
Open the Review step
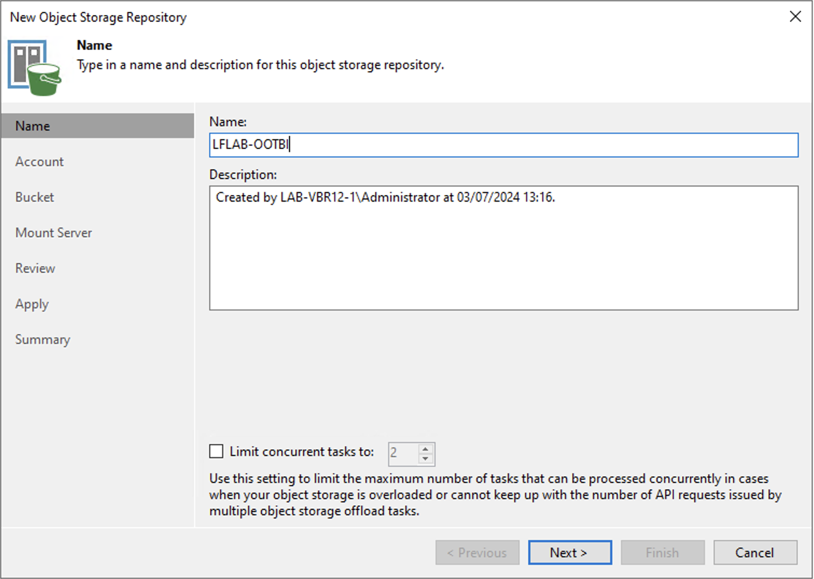tap(35, 268)
